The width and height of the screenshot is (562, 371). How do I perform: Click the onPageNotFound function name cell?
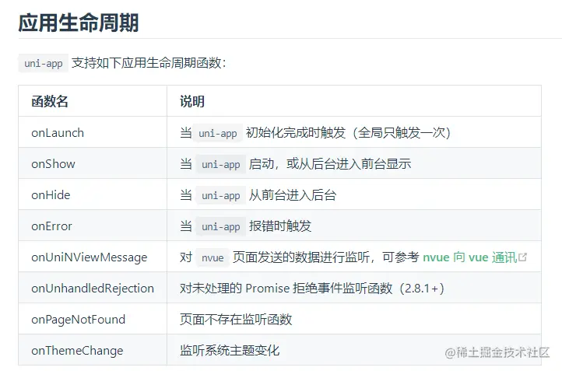(78, 320)
